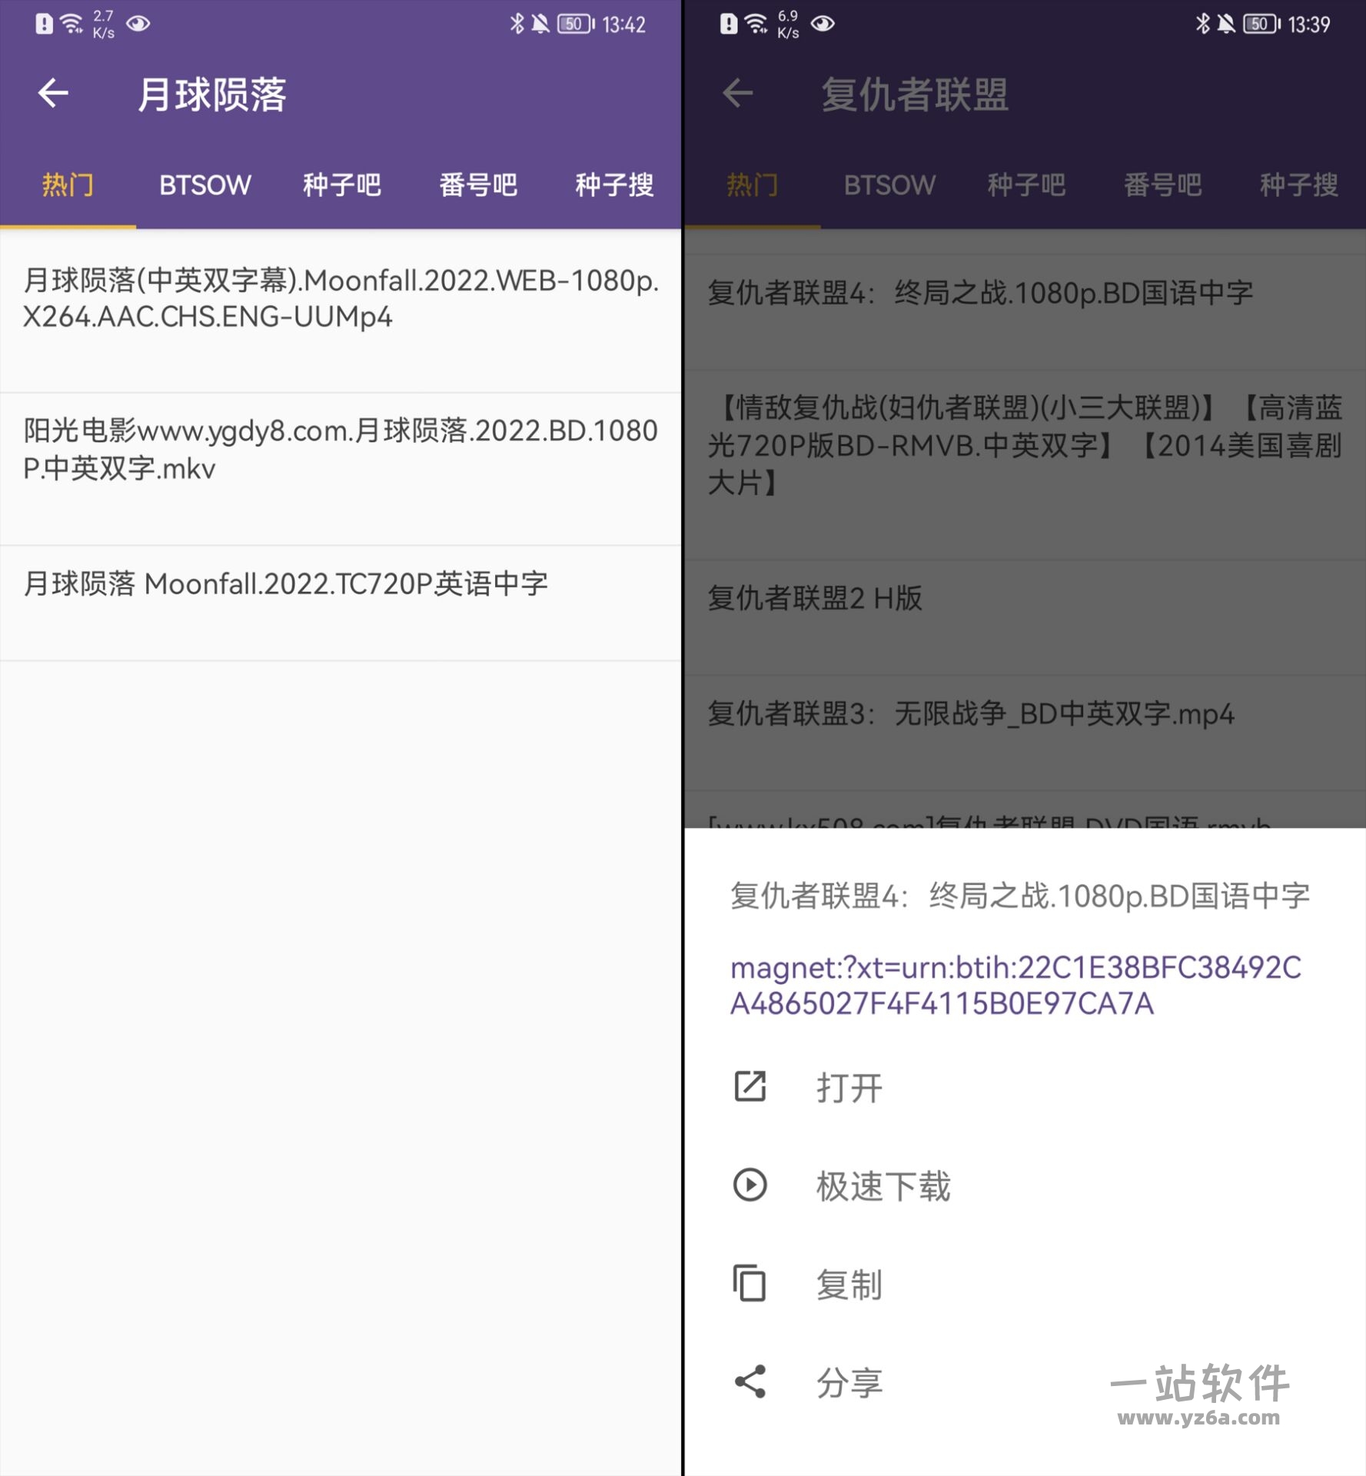Screen dimensions: 1366x1476
Task: Tap the 复仇者联盟 page title
Action: click(x=915, y=95)
